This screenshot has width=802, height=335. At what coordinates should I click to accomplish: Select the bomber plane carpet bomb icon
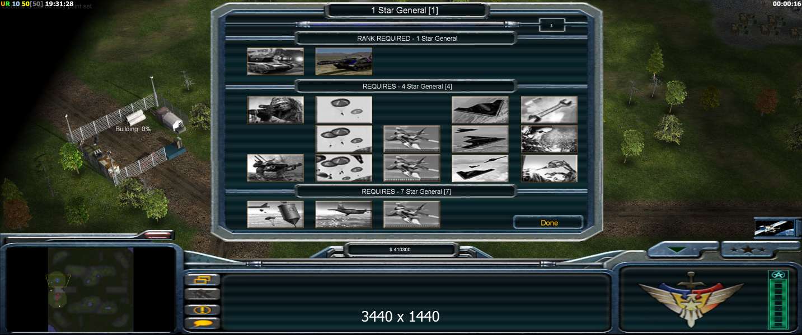pyautogui.click(x=344, y=214)
